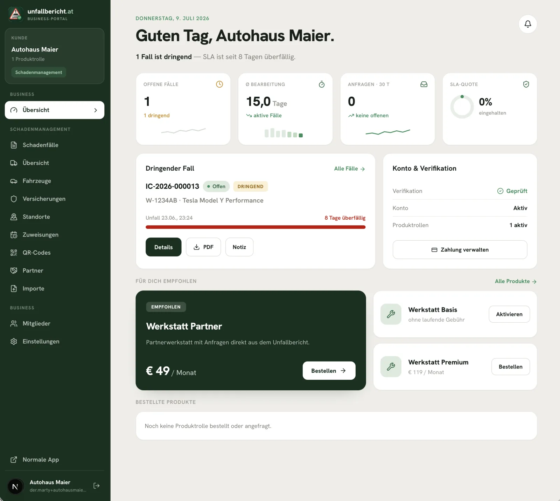Click the truck icon of Schadenmanagement Übersicht

(x=14, y=163)
